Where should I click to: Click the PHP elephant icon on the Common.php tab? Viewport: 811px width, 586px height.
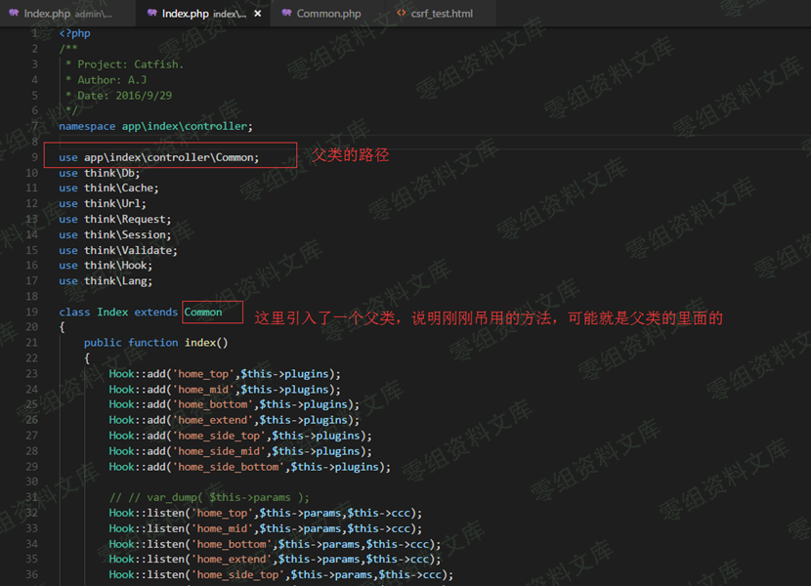pyautogui.click(x=286, y=14)
